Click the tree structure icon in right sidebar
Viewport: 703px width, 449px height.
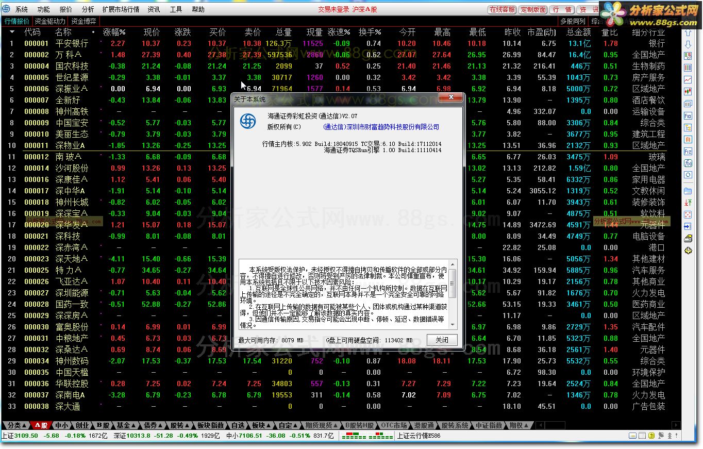(688, 128)
